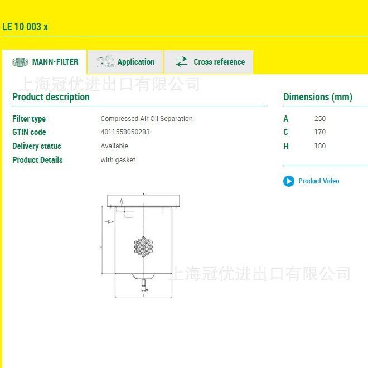
Task: Click the Product Details label
Action: coord(37,160)
